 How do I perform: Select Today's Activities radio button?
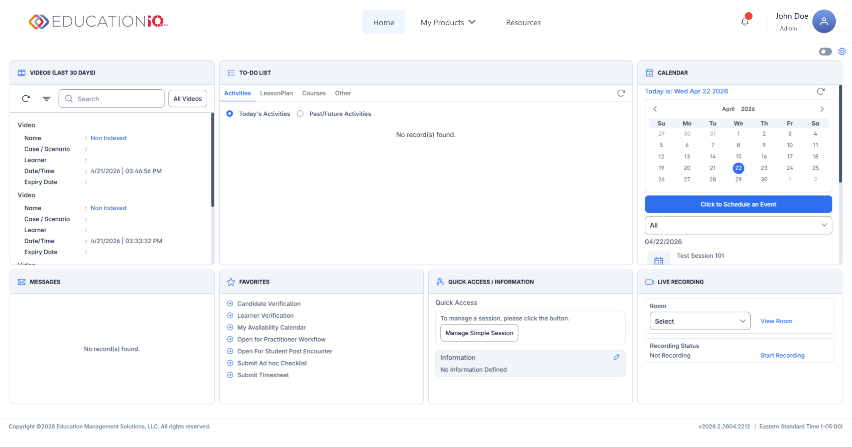[230, 114]
